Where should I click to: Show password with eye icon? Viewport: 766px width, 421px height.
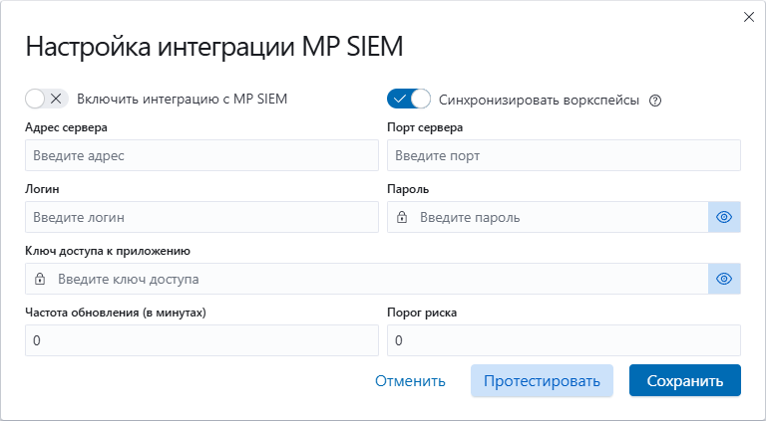(724, 217)
